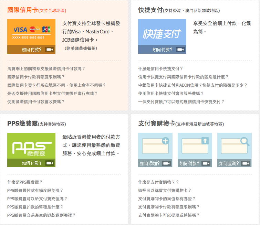Screen dimensions: 260x225
Task: Click the card number XXXX 9556 8888 8888
Action: click(28, 37)
